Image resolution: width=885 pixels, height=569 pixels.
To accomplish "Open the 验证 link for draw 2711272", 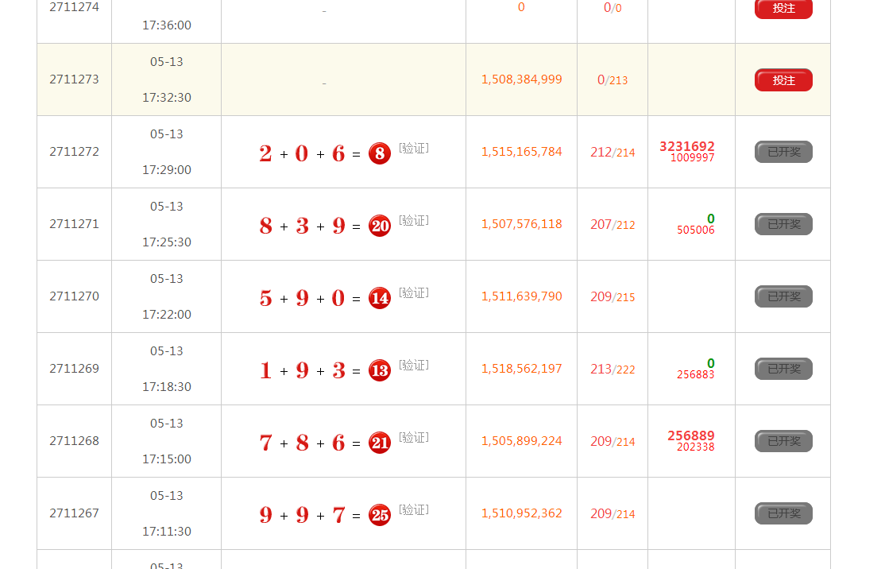I will [414, 148].
